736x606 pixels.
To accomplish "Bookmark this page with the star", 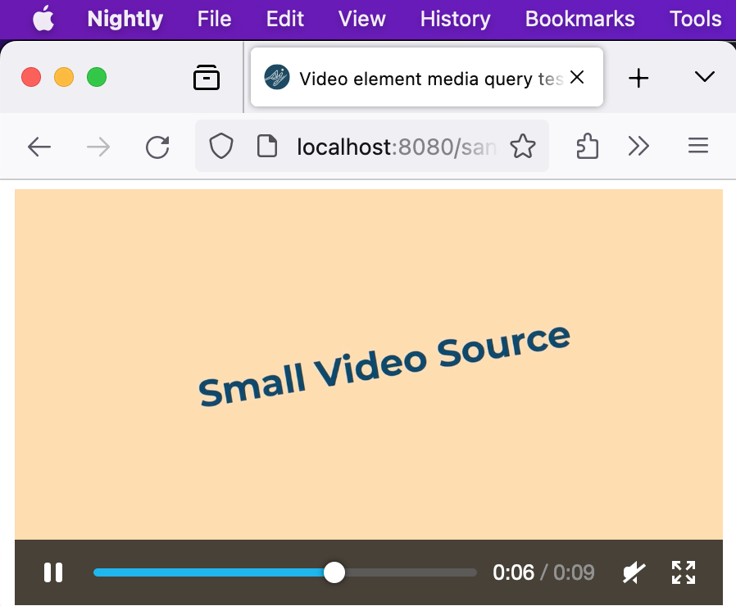I will pos(522,146).
